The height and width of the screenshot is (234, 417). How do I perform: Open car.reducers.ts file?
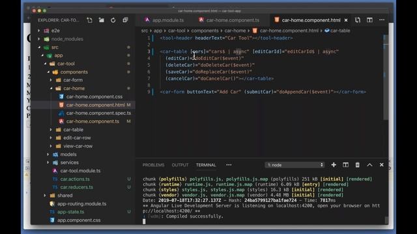tap(77, 187)
